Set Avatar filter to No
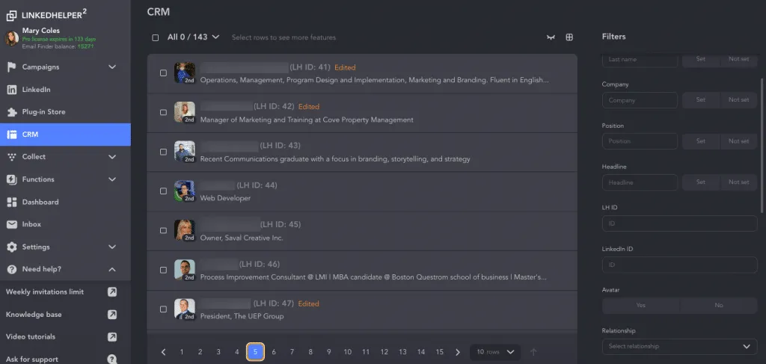The height and width of the screenshot is (364, 766). coord(719,306)
